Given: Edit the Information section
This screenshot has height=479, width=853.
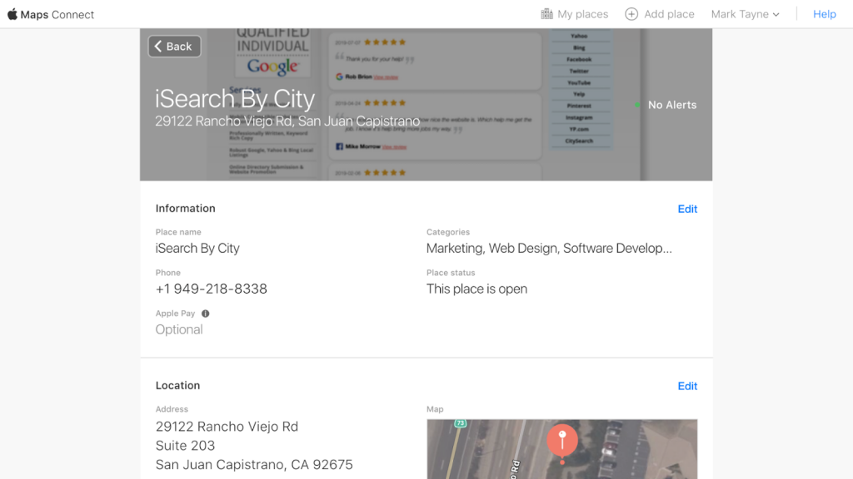Looking at the screenshot, I should [x=687, y=209].
